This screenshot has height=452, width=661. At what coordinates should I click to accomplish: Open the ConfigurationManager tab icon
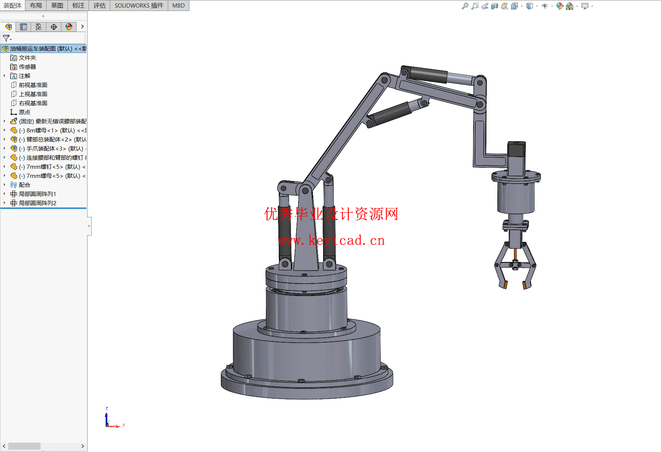(39, 26)
